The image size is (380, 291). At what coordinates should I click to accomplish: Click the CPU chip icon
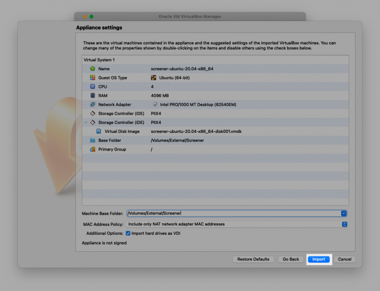click(x=92, y=87)
